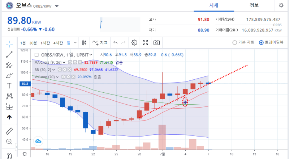
Task: Select the ruler measure tool
Action: [9, 131]
